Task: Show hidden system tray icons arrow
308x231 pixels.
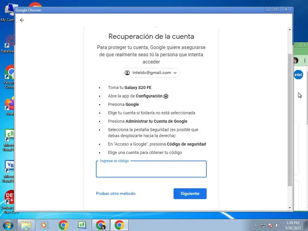Action: coord(256,225)
